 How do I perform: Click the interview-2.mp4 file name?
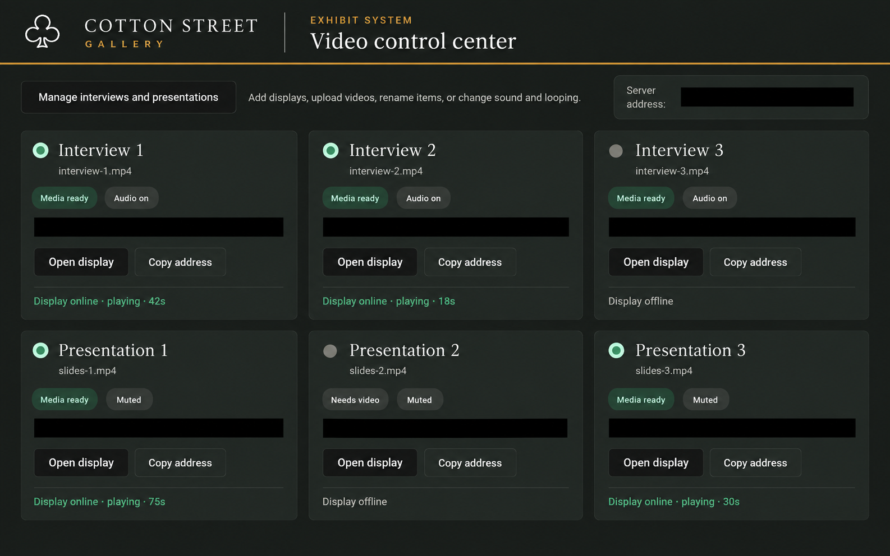point(386,171)
